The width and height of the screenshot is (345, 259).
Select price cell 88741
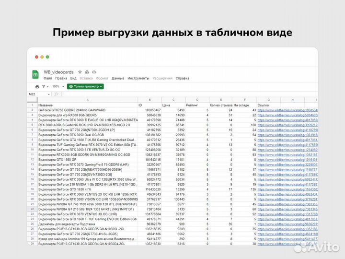pos(173,125)
